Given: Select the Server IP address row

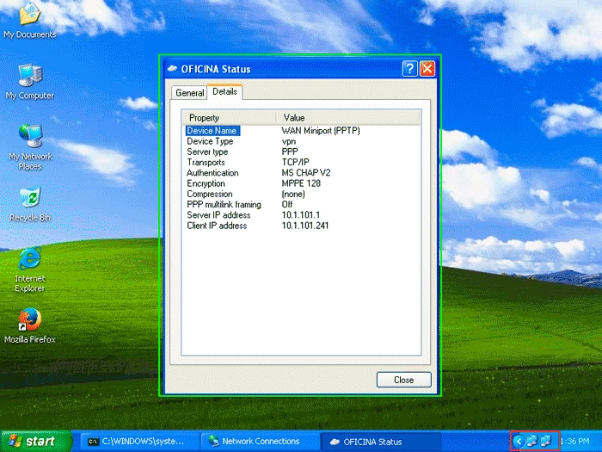Looking at the screenshot, I should click(301, 215).
